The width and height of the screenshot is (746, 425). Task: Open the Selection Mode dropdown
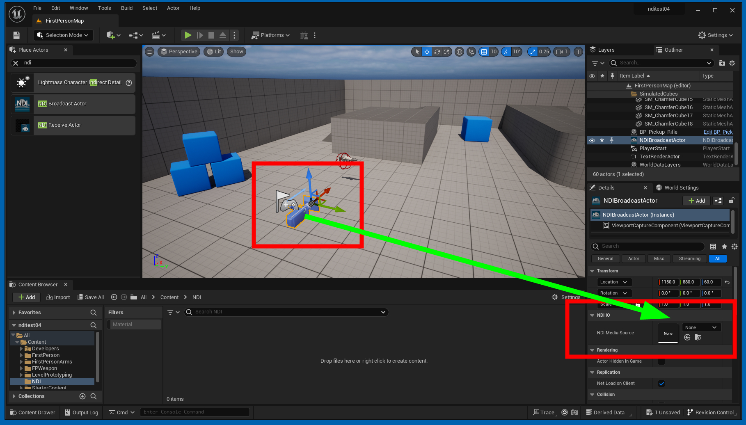tap(64, 35)
